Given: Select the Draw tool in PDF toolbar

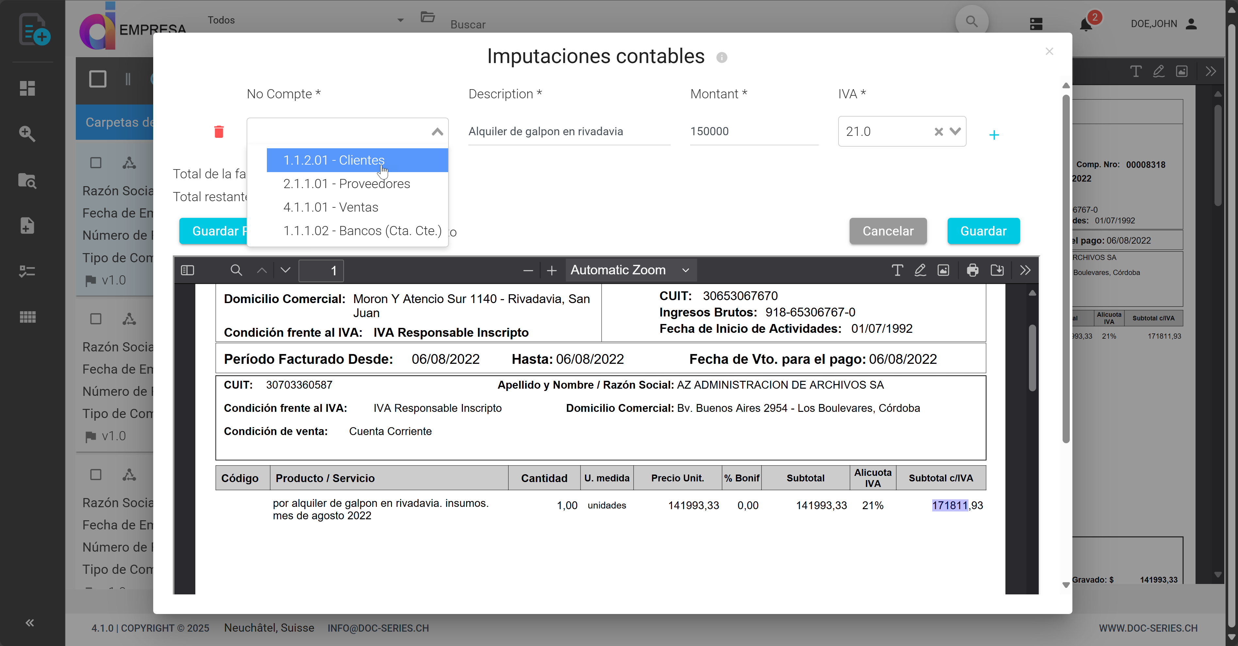Looking at the screenshot, I should click(x=920, y=270).
